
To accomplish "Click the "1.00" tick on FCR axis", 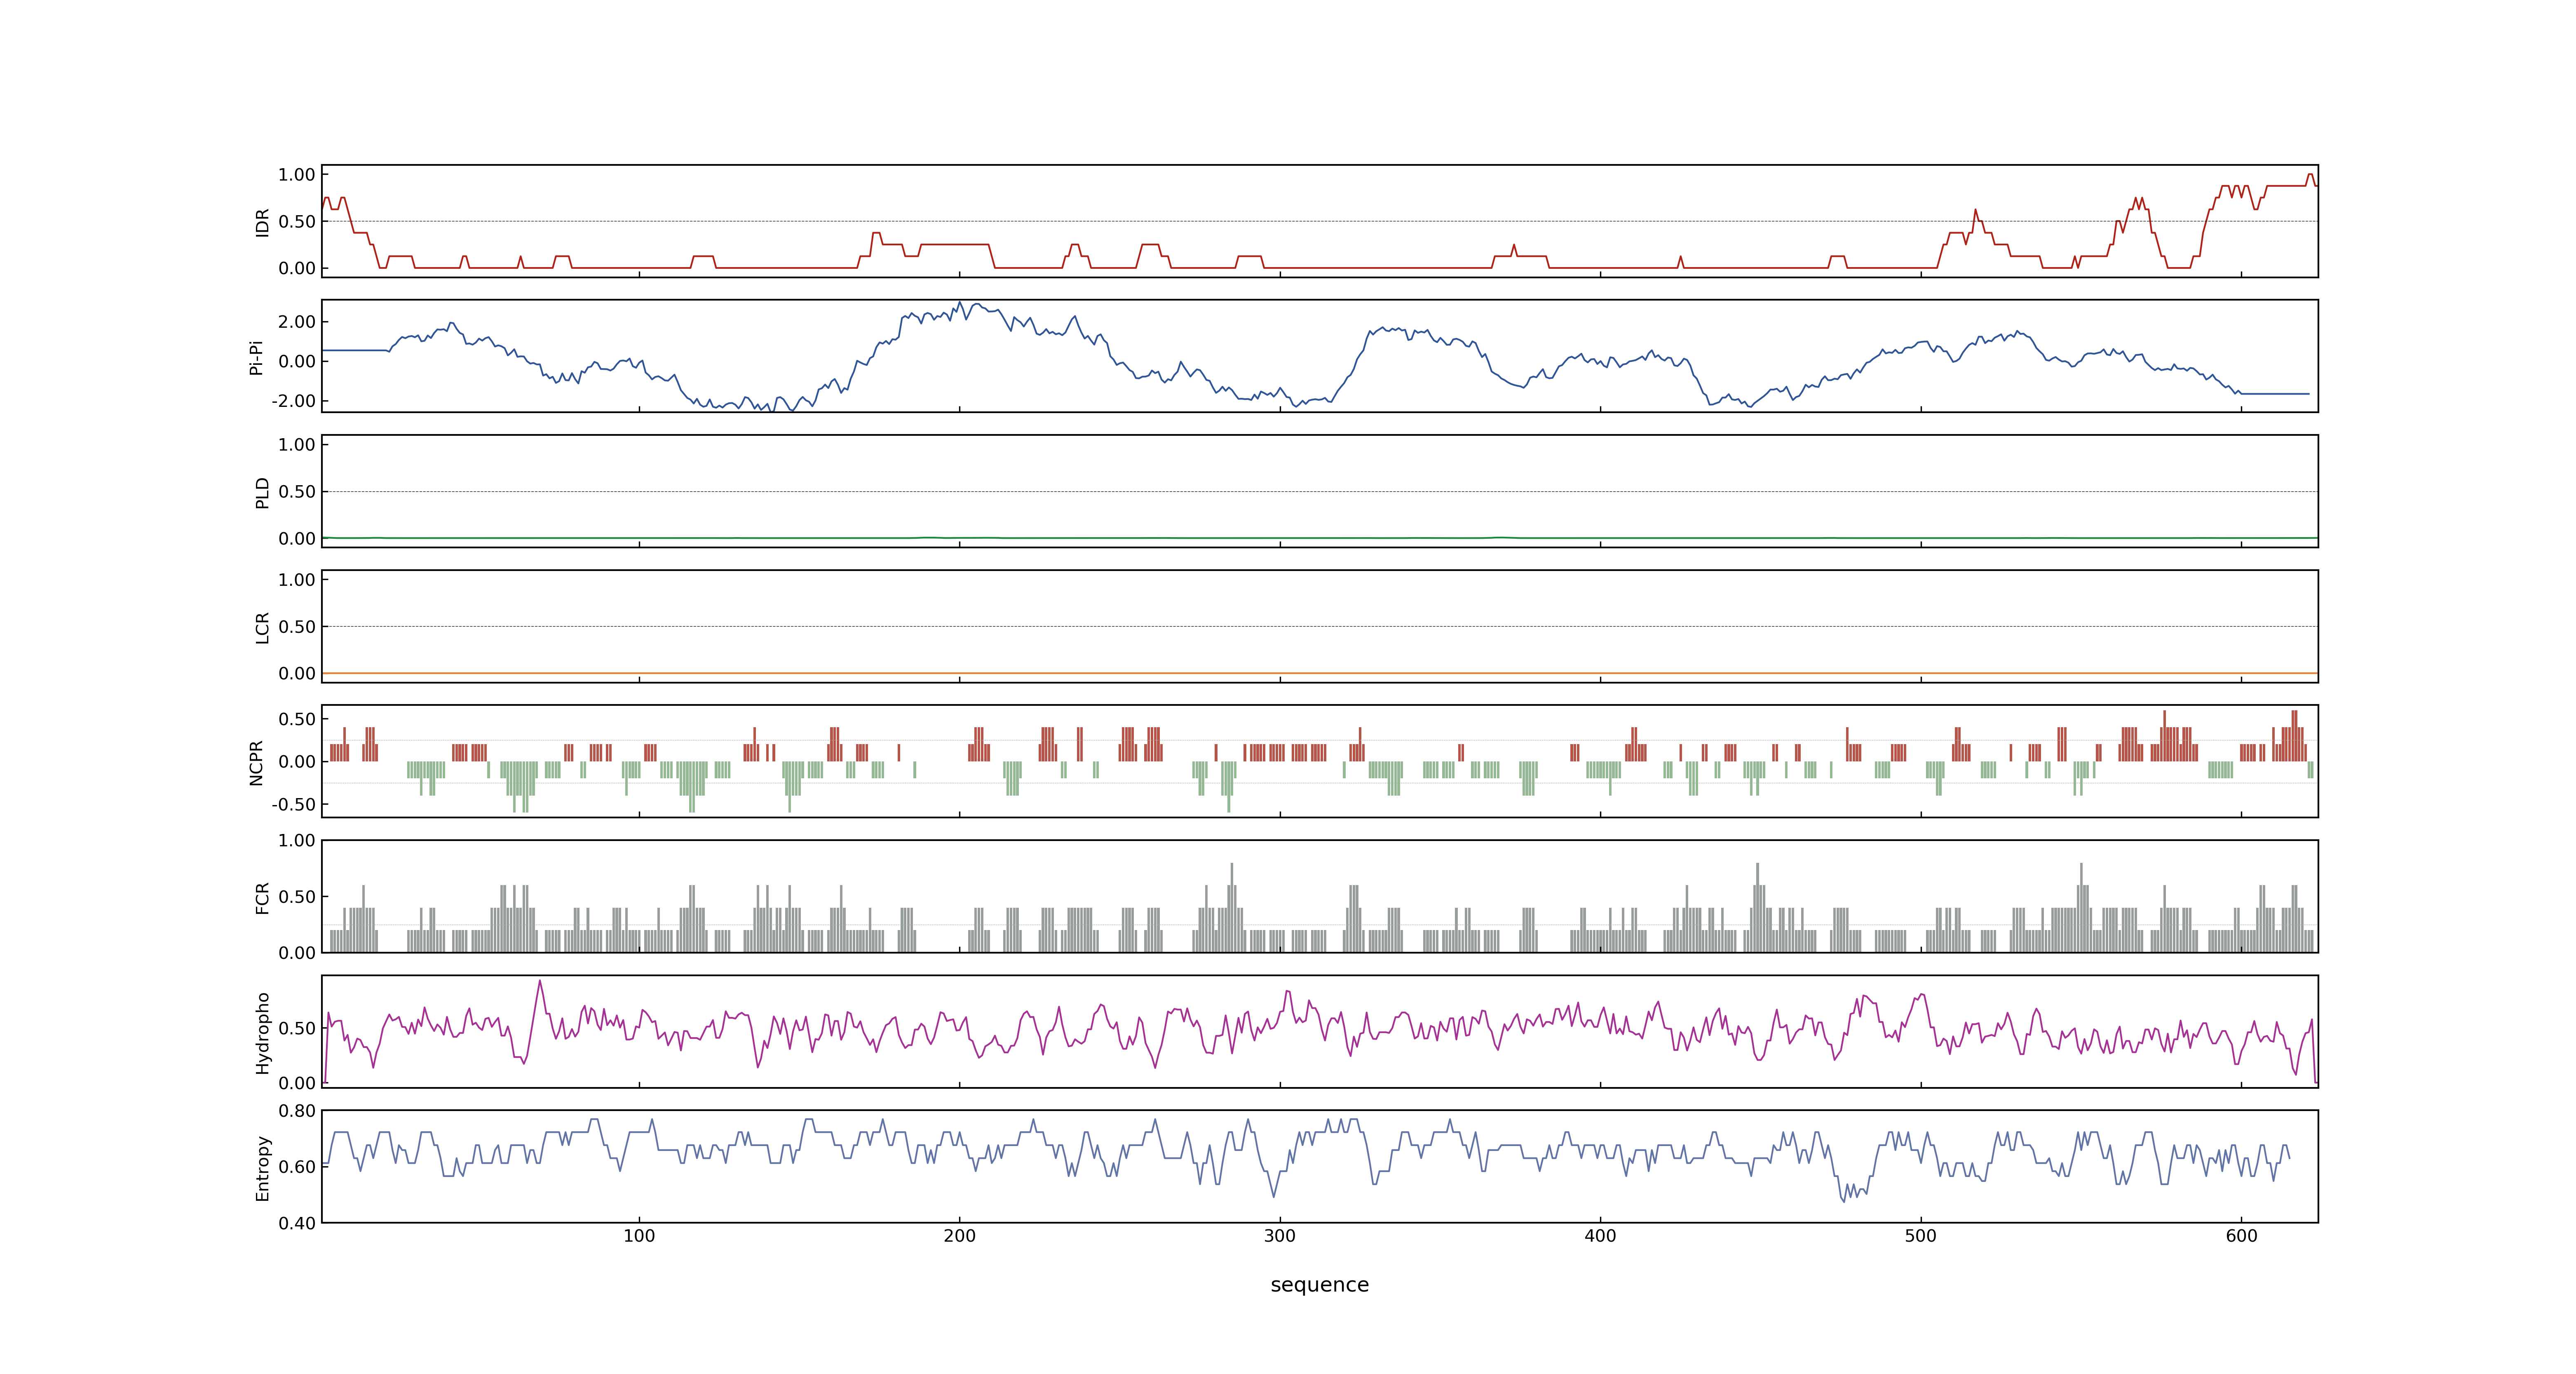I will coord(297,841).
